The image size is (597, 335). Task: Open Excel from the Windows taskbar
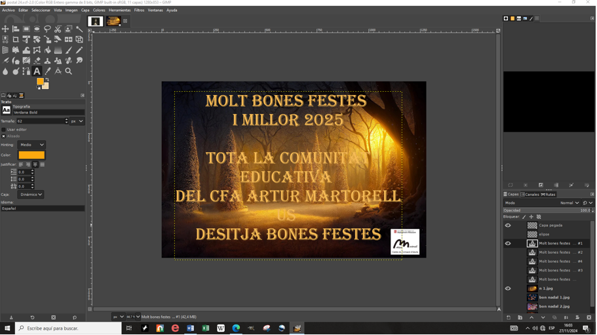[x=205, y=328]
